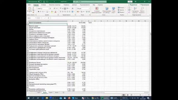Open the font name dropdown
178x100 pixels.
49,9
